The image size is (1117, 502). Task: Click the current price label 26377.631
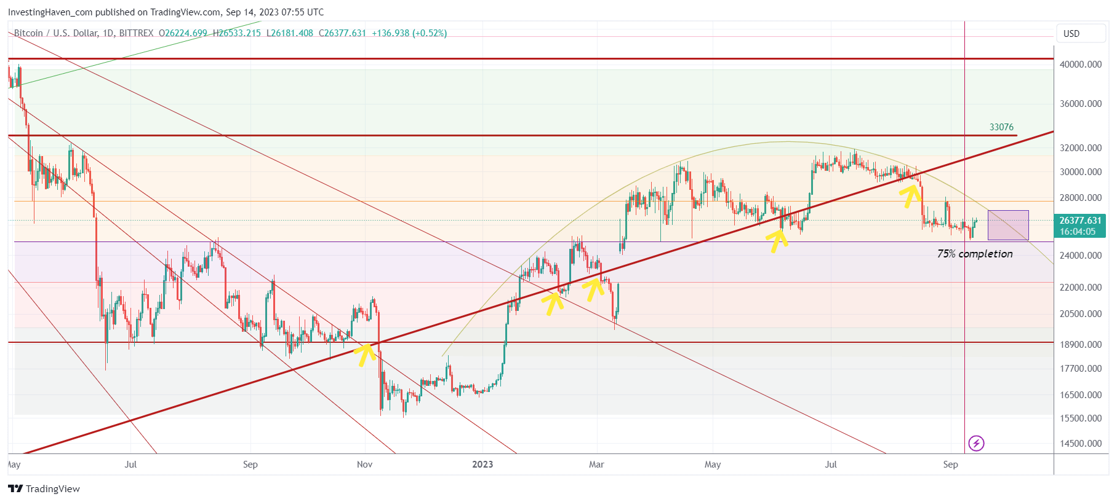click(x=1081, y=221)
